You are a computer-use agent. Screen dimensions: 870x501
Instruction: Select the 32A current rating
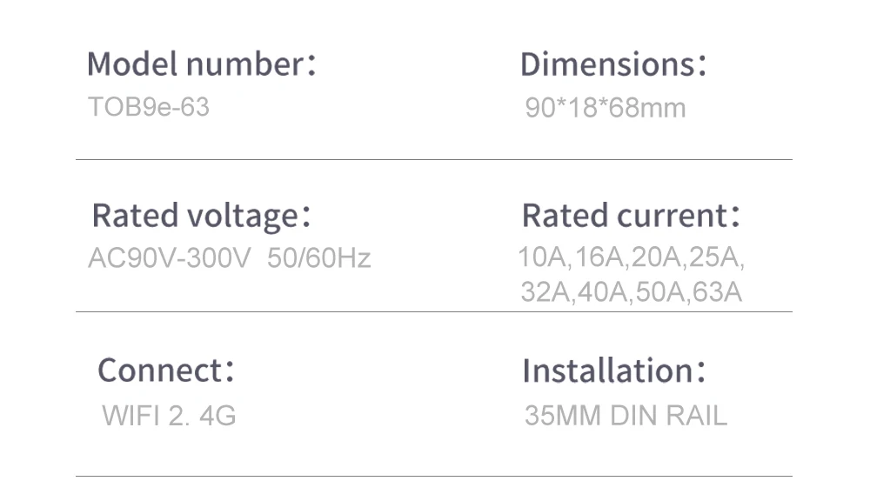[x=545, y=292]
